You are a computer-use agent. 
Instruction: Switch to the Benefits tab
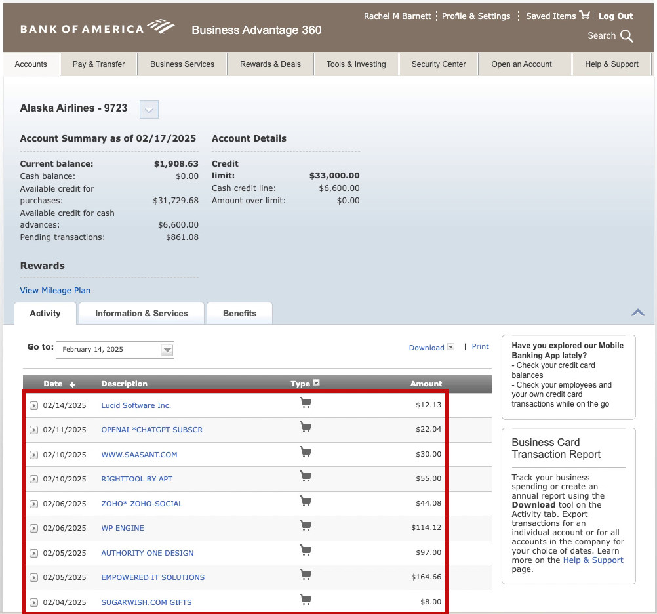tap(240, 313)
